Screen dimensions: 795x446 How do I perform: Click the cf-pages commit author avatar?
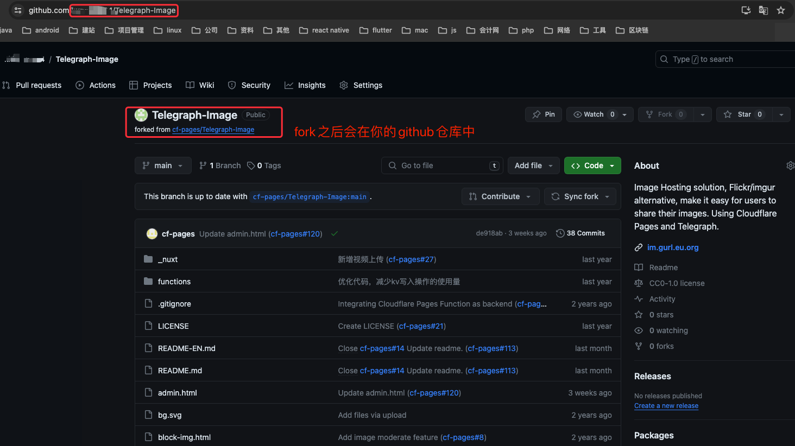point(152,234)
